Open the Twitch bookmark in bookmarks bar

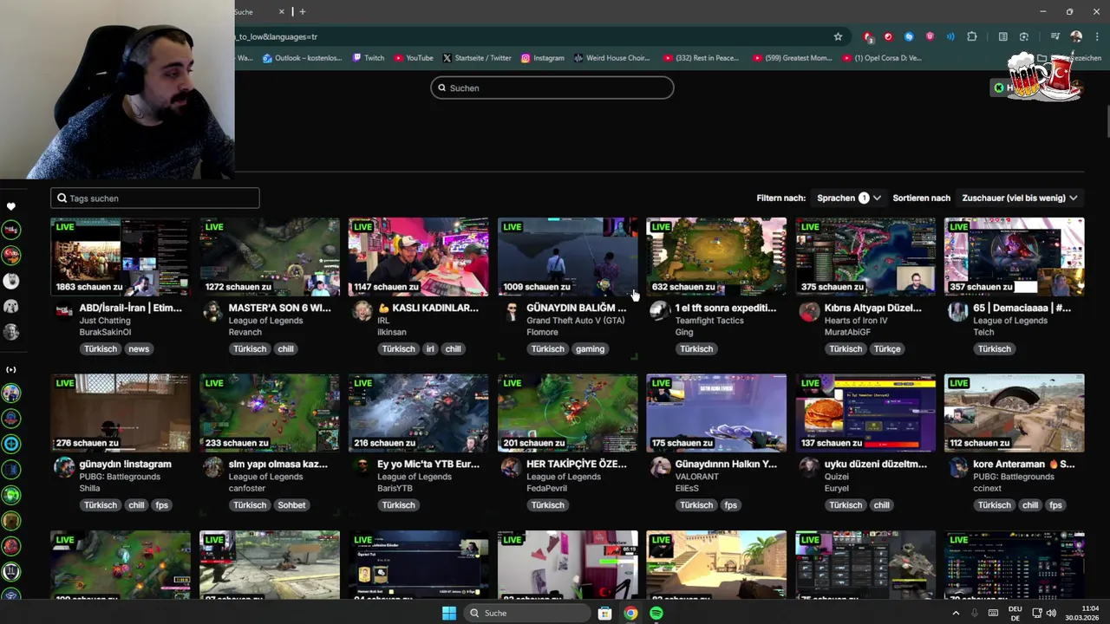click(x=368, y=58)
